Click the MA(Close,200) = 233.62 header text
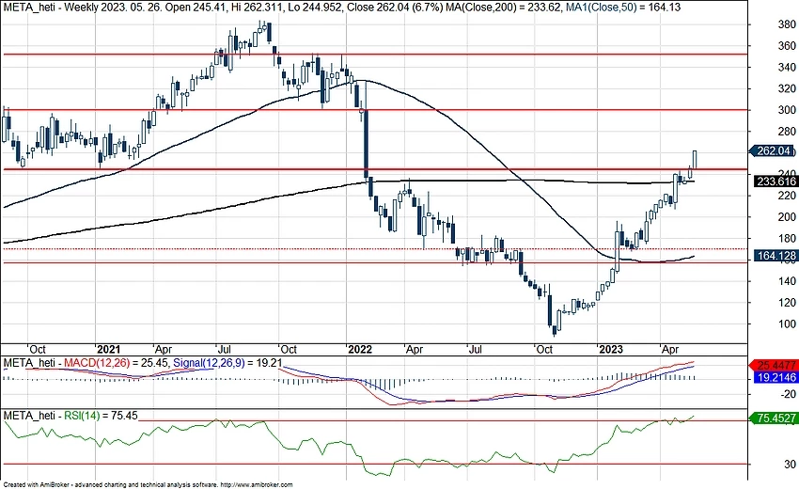This screenshot has height=489, width=799. pos(504,8)
